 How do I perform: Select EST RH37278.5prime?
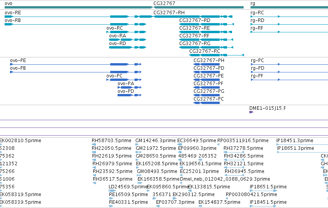coord(243,148)
